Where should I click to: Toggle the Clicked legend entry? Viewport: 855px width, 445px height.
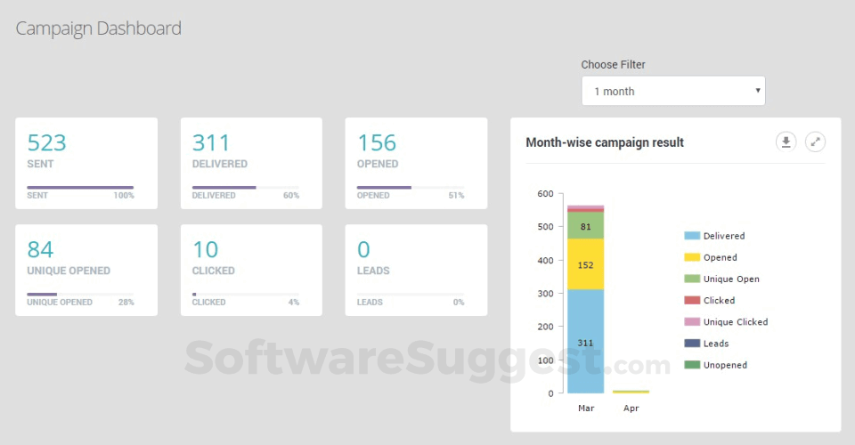(710, 300)
